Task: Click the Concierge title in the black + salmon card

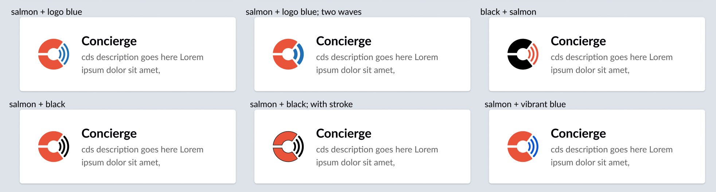Action: [578, 41]
